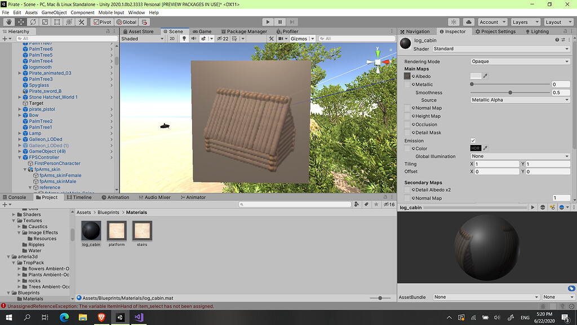Switch to the Game tab

click(203, 32)
